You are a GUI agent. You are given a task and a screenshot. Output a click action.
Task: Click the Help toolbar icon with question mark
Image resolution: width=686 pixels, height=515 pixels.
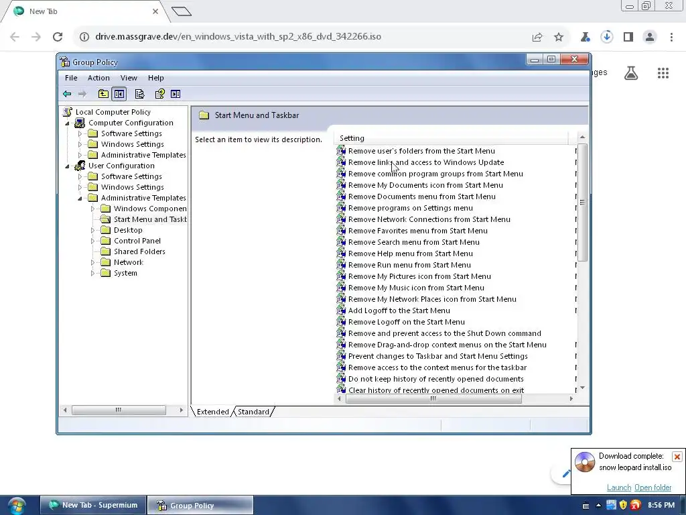click(x=159, y=94)
